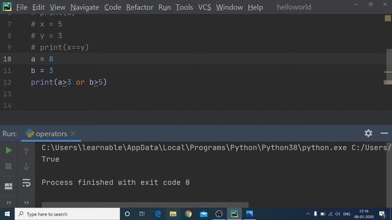Rerun operators with green play button

[x=9, y=150]
